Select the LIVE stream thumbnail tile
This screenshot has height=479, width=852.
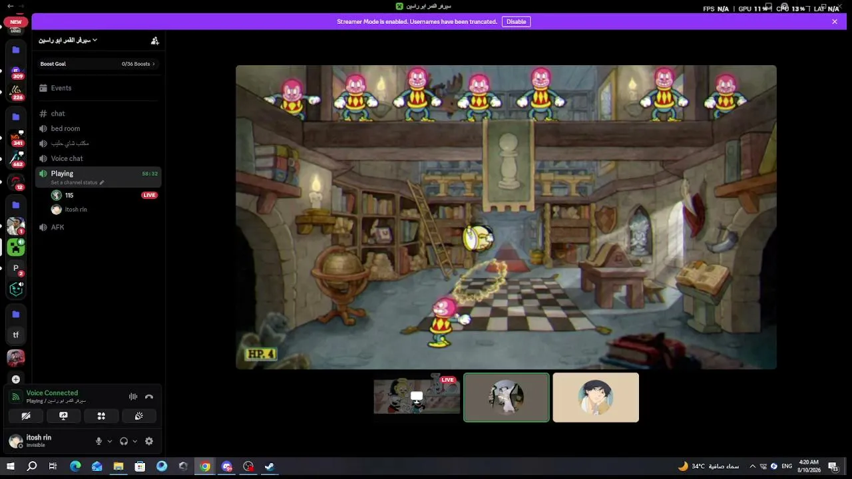point(417,397)
